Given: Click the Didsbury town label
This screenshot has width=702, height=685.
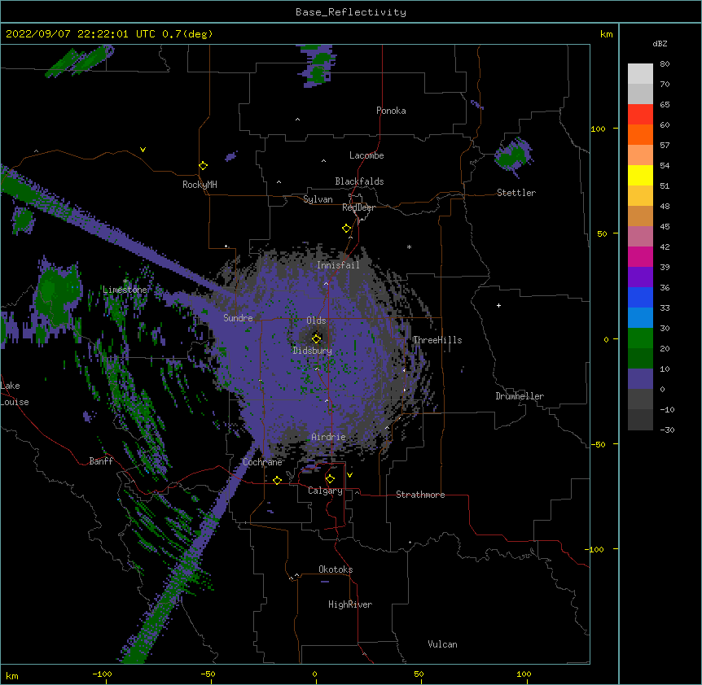Looking at the screenshot, I should [x=312, y=351].
